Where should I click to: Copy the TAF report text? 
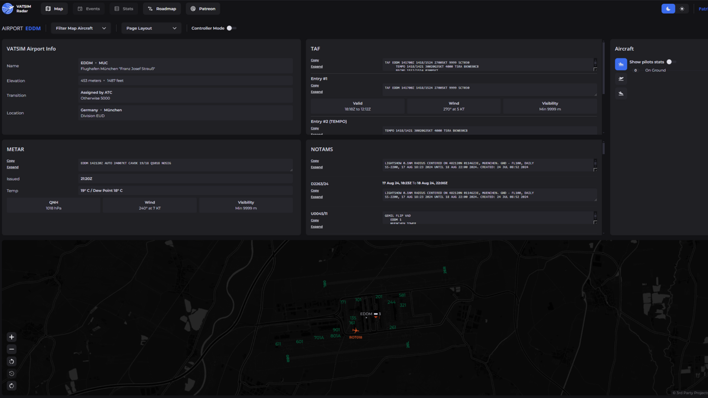(x=315, y=60)
